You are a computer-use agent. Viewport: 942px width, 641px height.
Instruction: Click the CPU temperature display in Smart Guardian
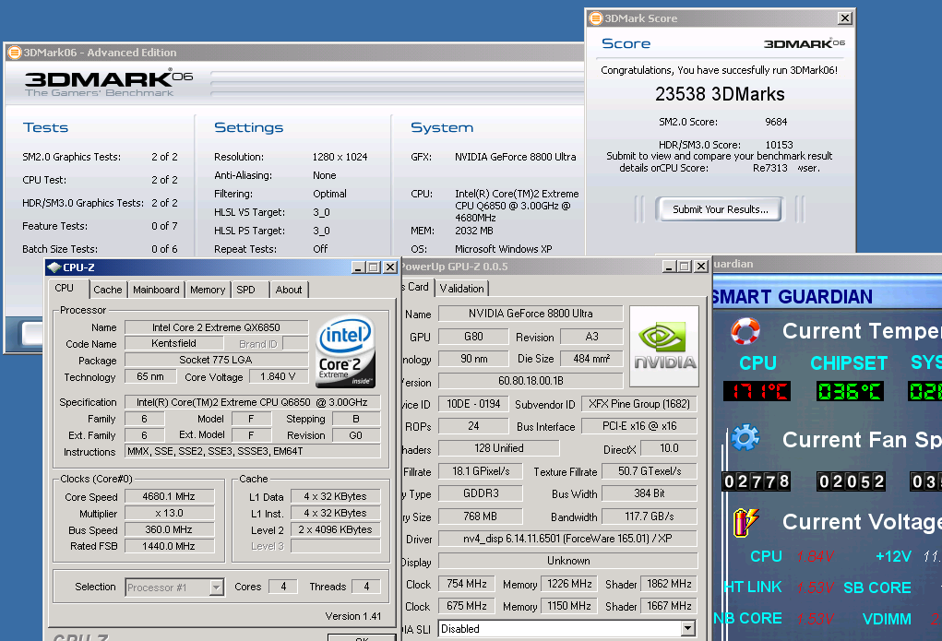click(x=757, y=392)
